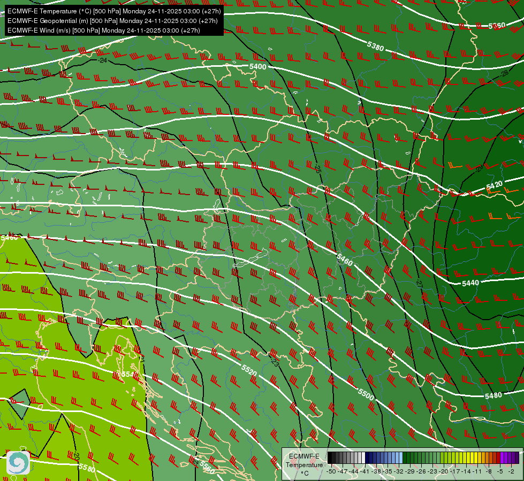
Task: Click the -14 value in the legend scale
Action: tap(466, 471)
